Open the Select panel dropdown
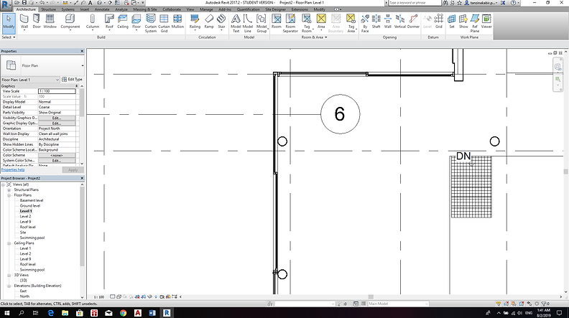 click(9, 37)
